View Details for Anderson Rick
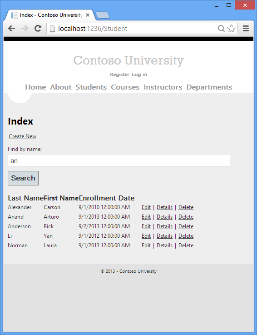Screen dimensions: 257x335 (164, 226)
